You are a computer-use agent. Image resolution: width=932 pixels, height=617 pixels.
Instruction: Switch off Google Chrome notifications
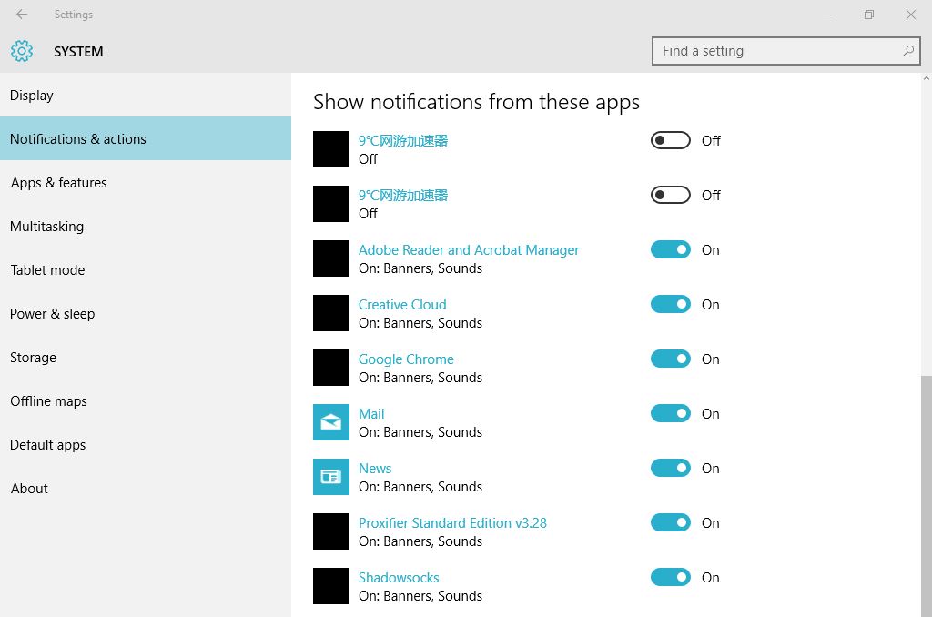(x=671, y=359)
